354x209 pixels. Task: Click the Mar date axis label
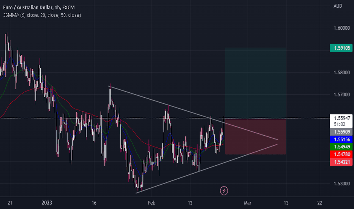247,203
